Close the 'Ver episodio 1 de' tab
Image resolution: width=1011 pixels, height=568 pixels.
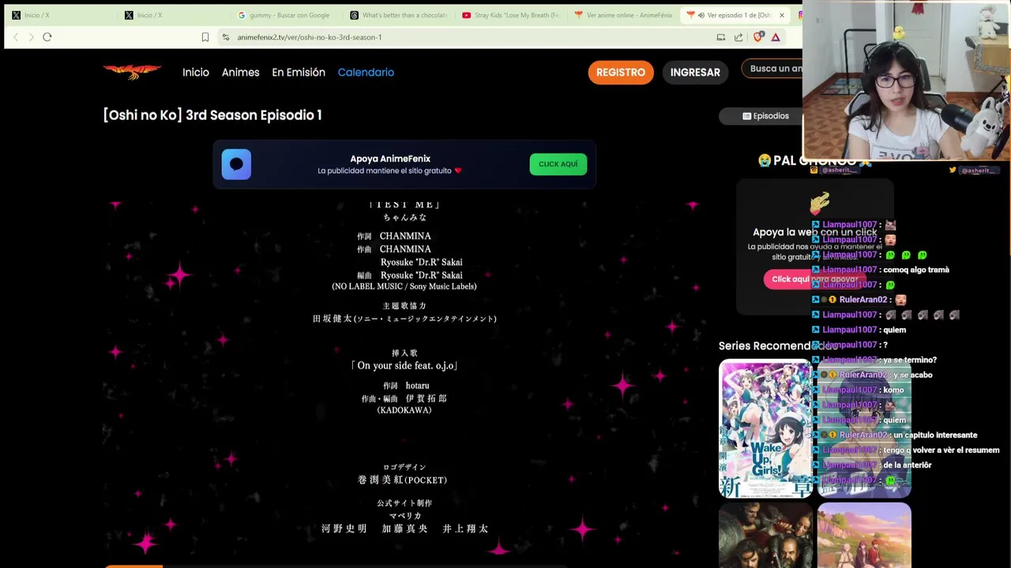[x=782, y=15]
